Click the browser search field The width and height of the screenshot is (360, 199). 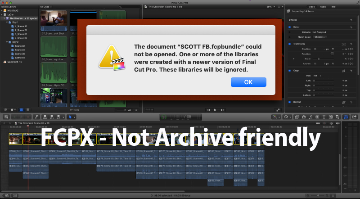point(130,7)
